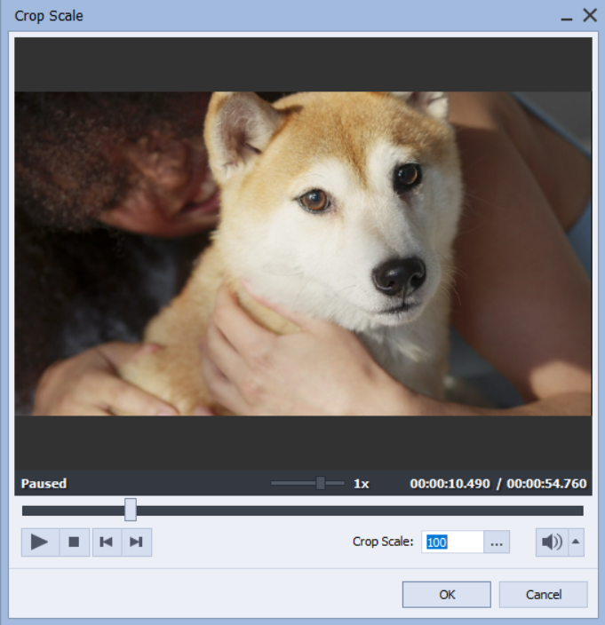Play the video preview
This screenshot has height=625, width=605.
[x=40, y=542]
